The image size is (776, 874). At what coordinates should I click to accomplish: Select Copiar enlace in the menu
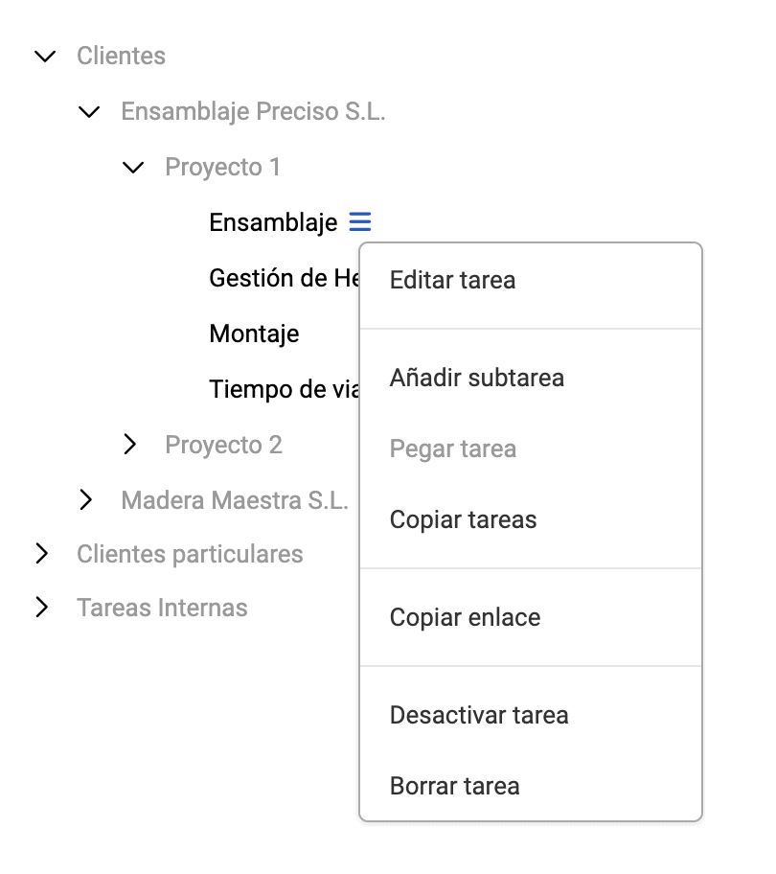point(465,617)
